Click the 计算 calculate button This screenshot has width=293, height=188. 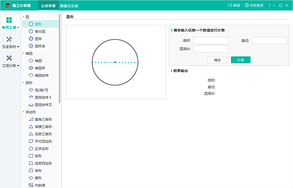point(241,60)
